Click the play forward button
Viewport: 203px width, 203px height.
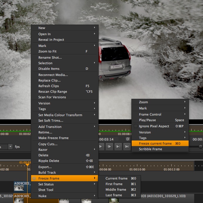[x=101, y=146]
